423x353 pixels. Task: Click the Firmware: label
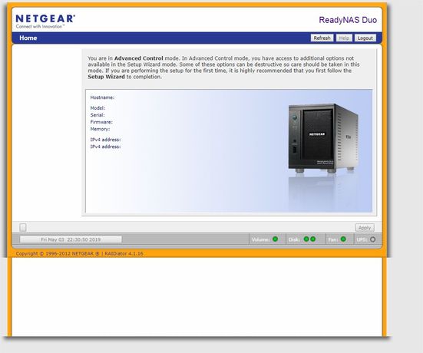[101, 122]
